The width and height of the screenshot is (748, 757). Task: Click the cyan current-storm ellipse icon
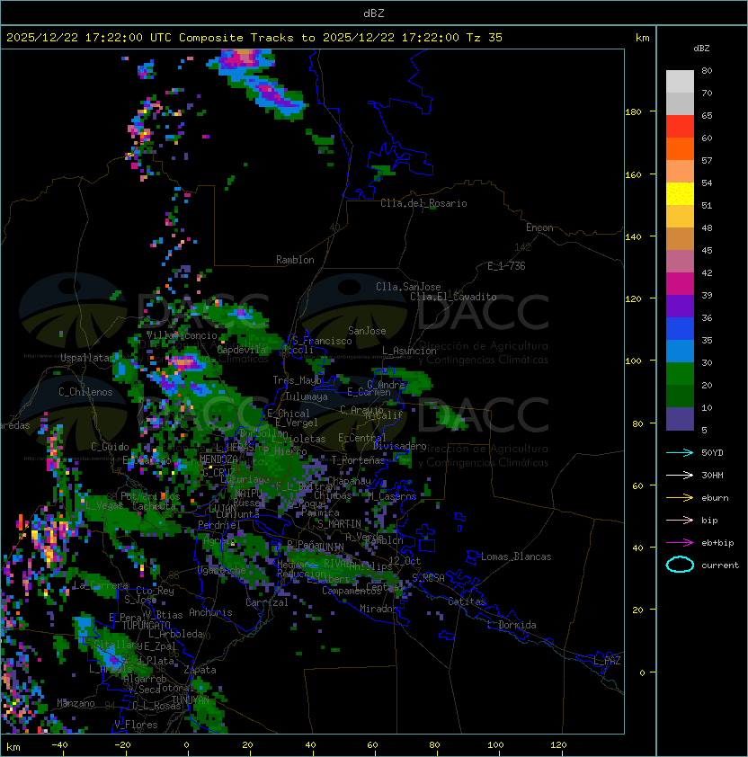680,565
